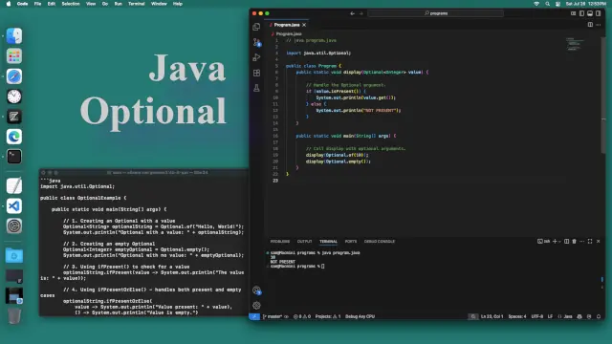Select the TERMINAL panel tab
612x344 pixels.
(x=328, y=242)
